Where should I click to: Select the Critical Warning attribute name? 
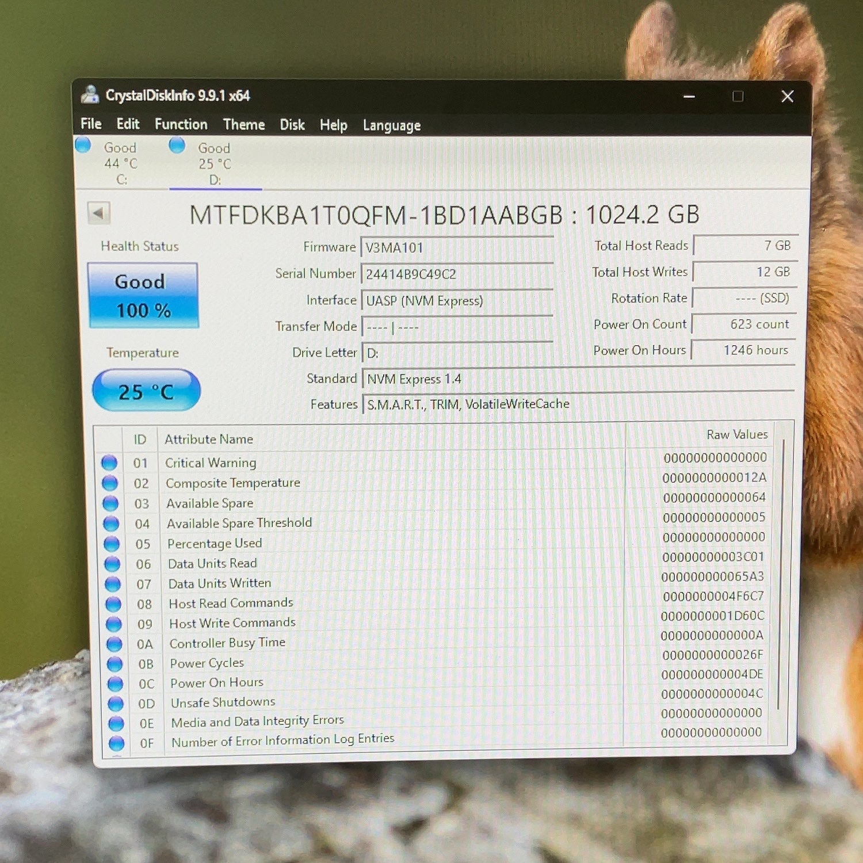tap(211, 463)
